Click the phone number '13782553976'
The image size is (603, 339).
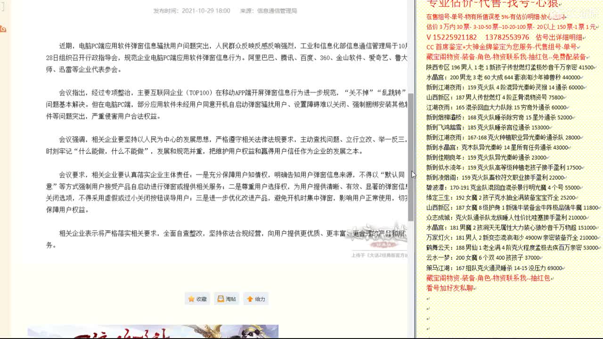pos(507,37)
